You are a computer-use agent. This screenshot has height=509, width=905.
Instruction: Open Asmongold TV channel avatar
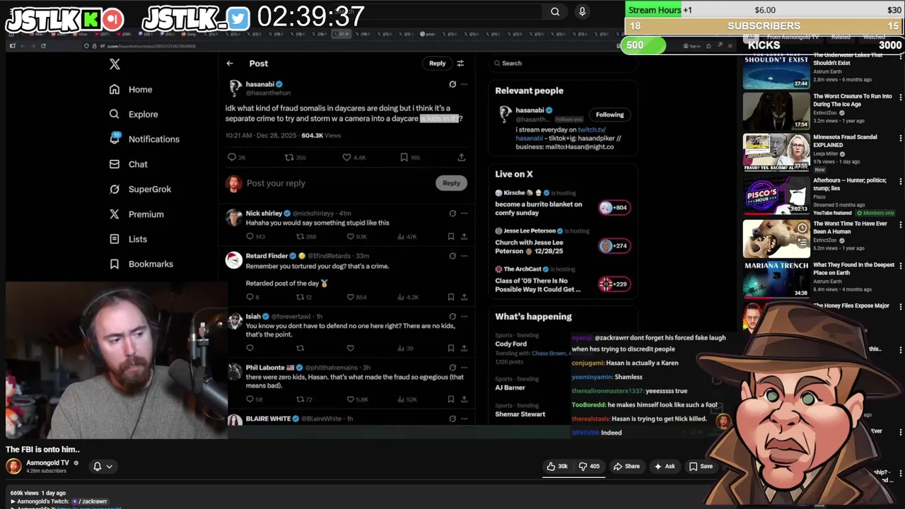click(x=13, y=467)
